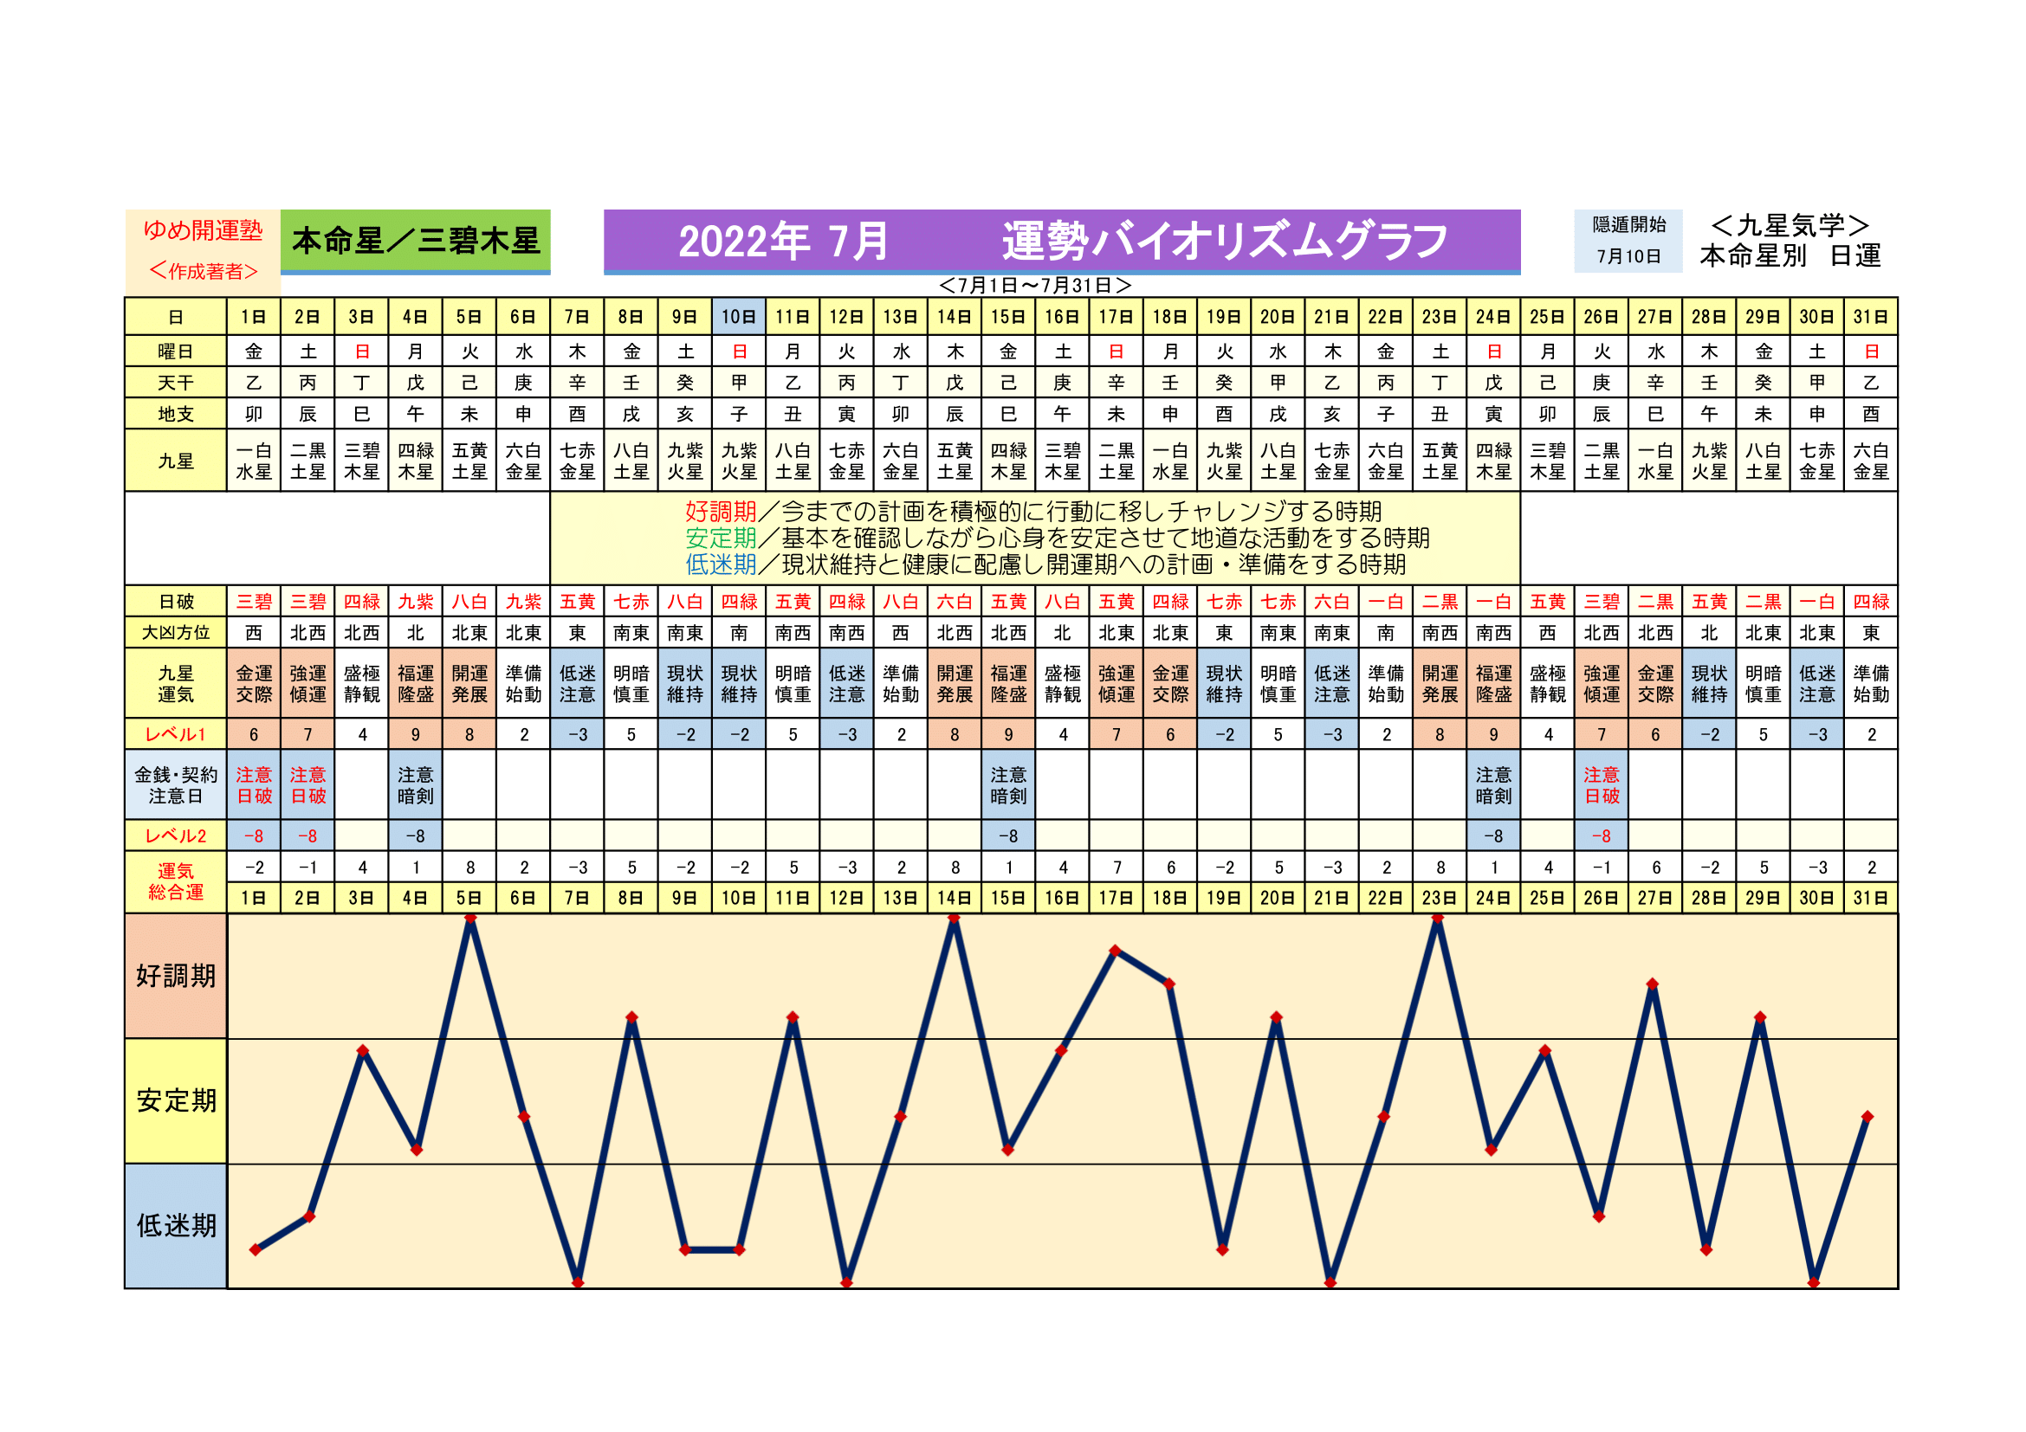This screenshot has width=2026, height=1432.
Task: Click the ＜九星気学＞ heading text
Action: [1790, 226]
